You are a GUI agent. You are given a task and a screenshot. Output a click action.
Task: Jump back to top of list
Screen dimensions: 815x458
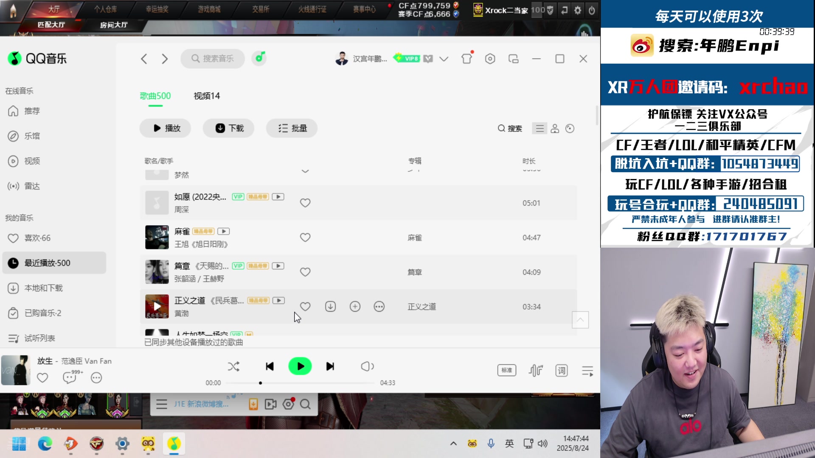[580, 319]
